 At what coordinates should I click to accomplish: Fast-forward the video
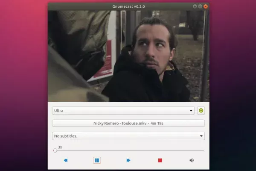coord(128,160)
